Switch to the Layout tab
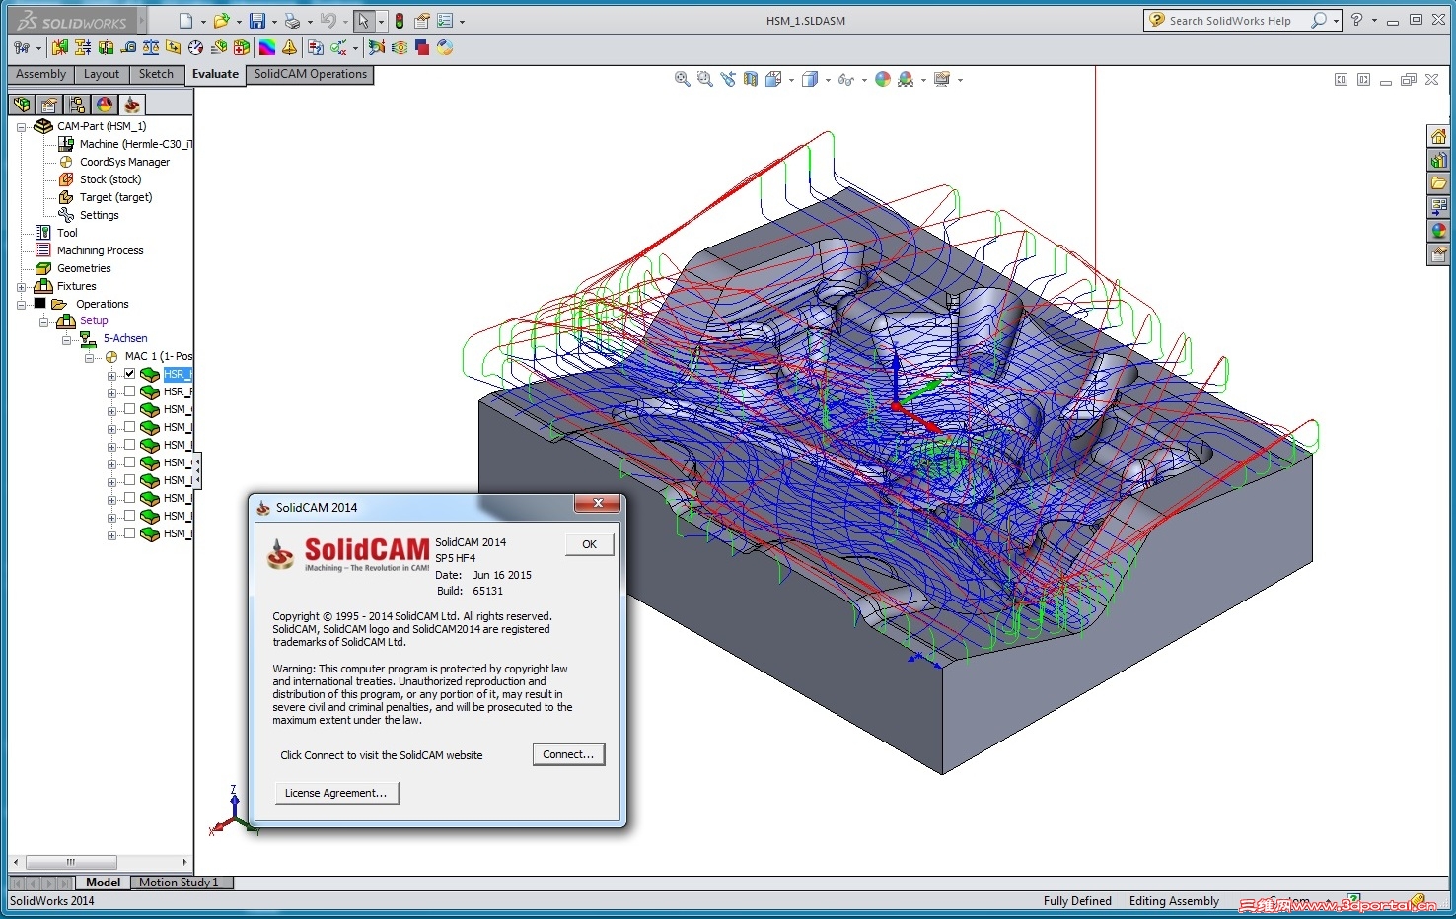The height and width of the screenshot is (919, 1456). click(102, 75)
